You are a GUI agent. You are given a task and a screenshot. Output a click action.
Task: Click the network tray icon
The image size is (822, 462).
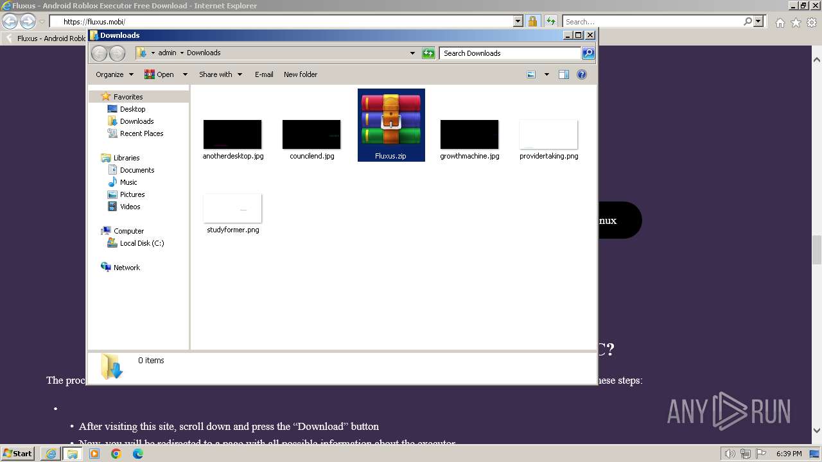pos(746,454)
